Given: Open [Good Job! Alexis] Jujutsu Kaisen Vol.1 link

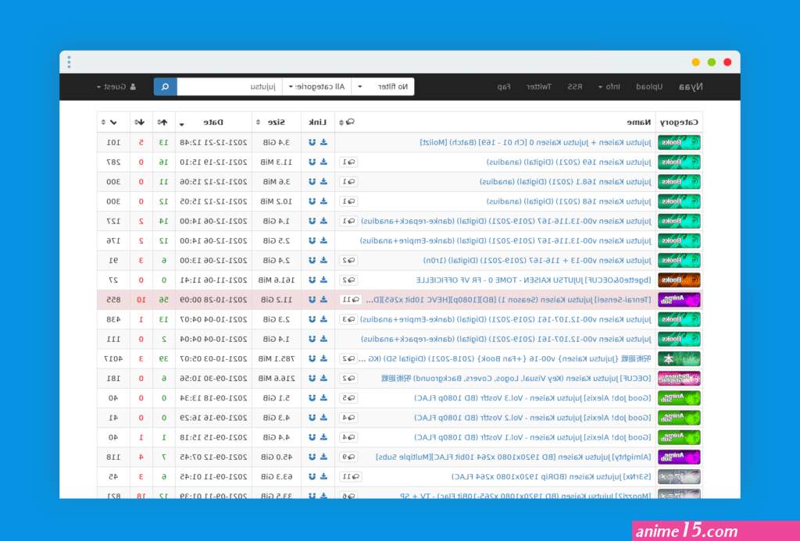Looking at the screenshot, I should (x=533, y=437).
